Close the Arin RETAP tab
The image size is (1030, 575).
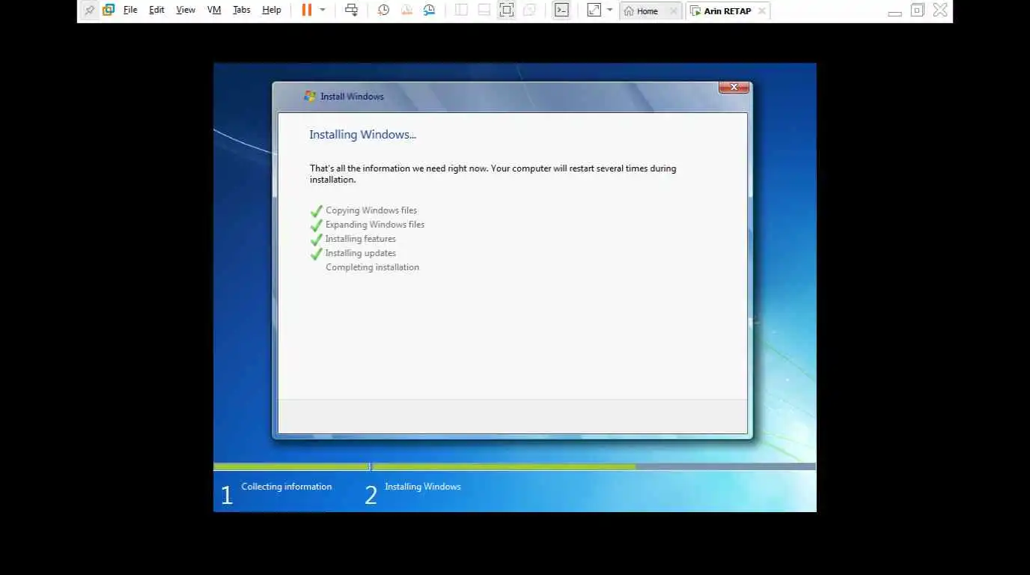click(762, 11)
